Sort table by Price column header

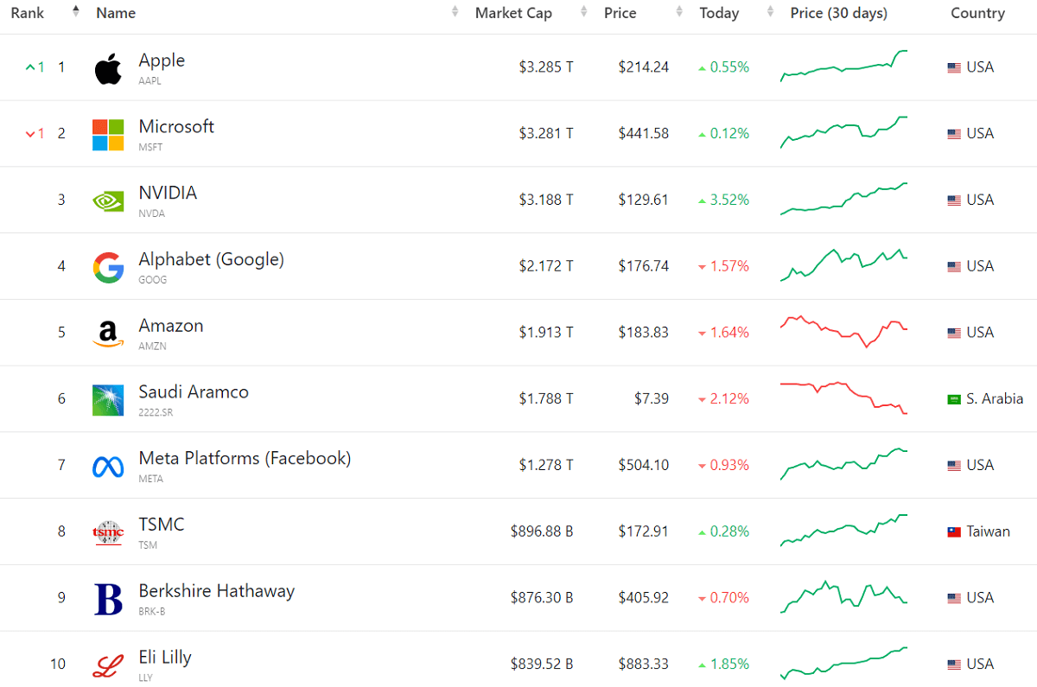click(x=620, y=13)
